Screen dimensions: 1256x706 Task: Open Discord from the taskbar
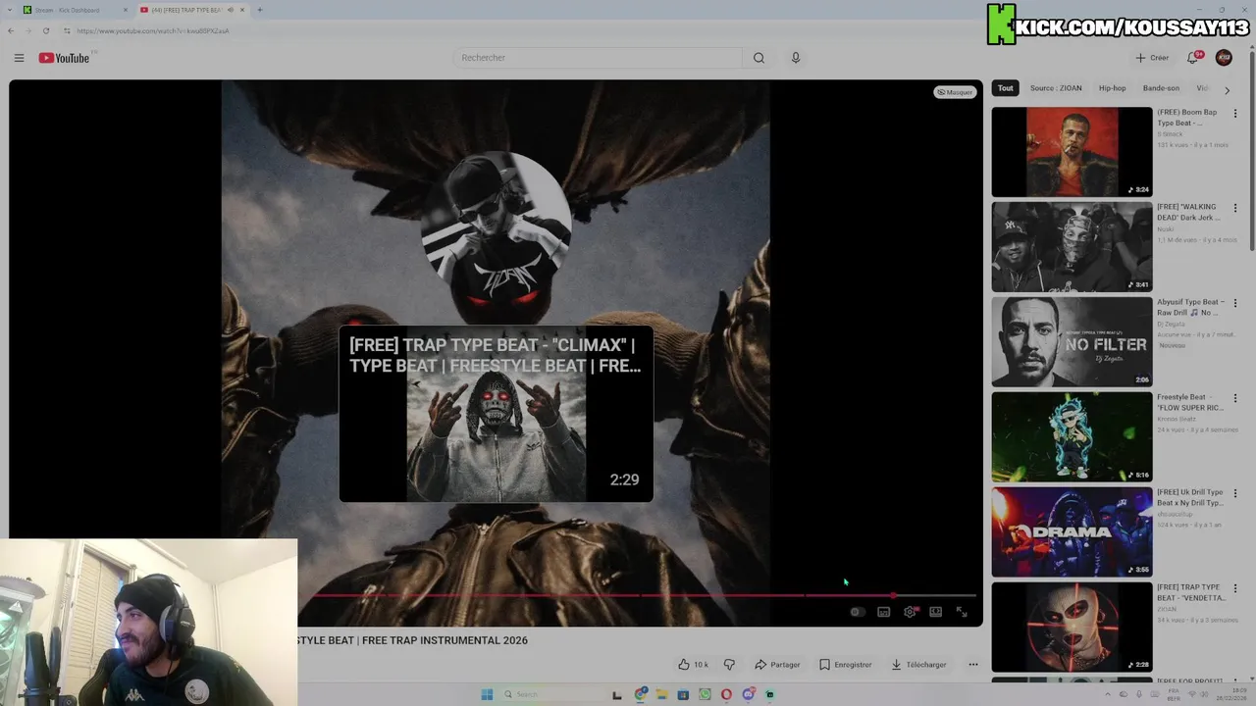(x=748, y=694)
